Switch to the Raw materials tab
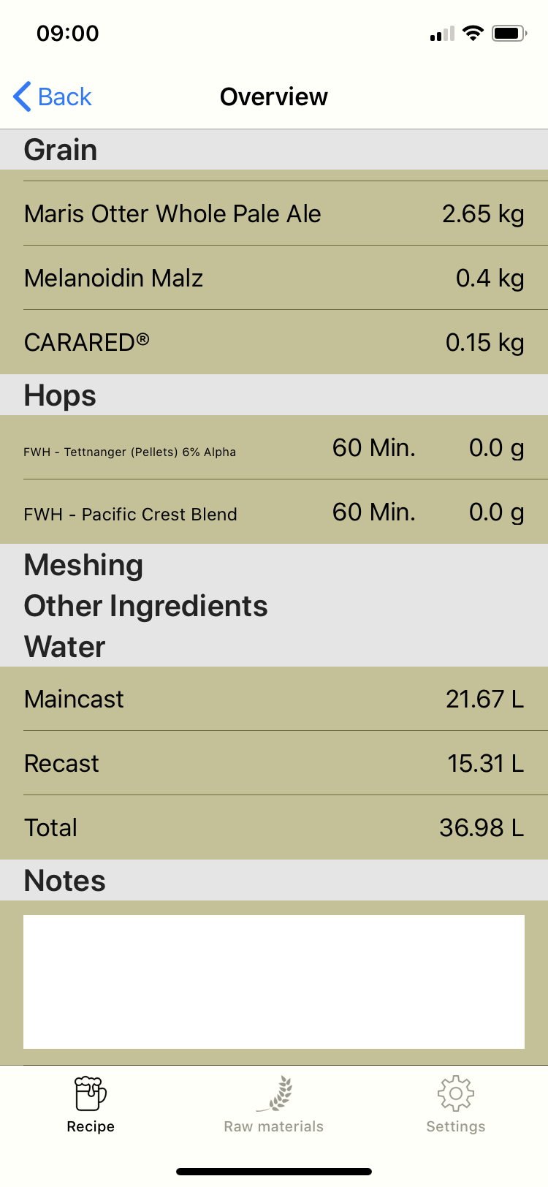 coord(273,1126)
